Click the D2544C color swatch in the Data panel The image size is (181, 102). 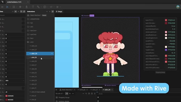pyautogui.click(x=6, y=96)
